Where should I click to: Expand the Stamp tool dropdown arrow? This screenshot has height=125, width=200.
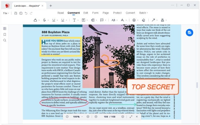(x=166, y=20)
